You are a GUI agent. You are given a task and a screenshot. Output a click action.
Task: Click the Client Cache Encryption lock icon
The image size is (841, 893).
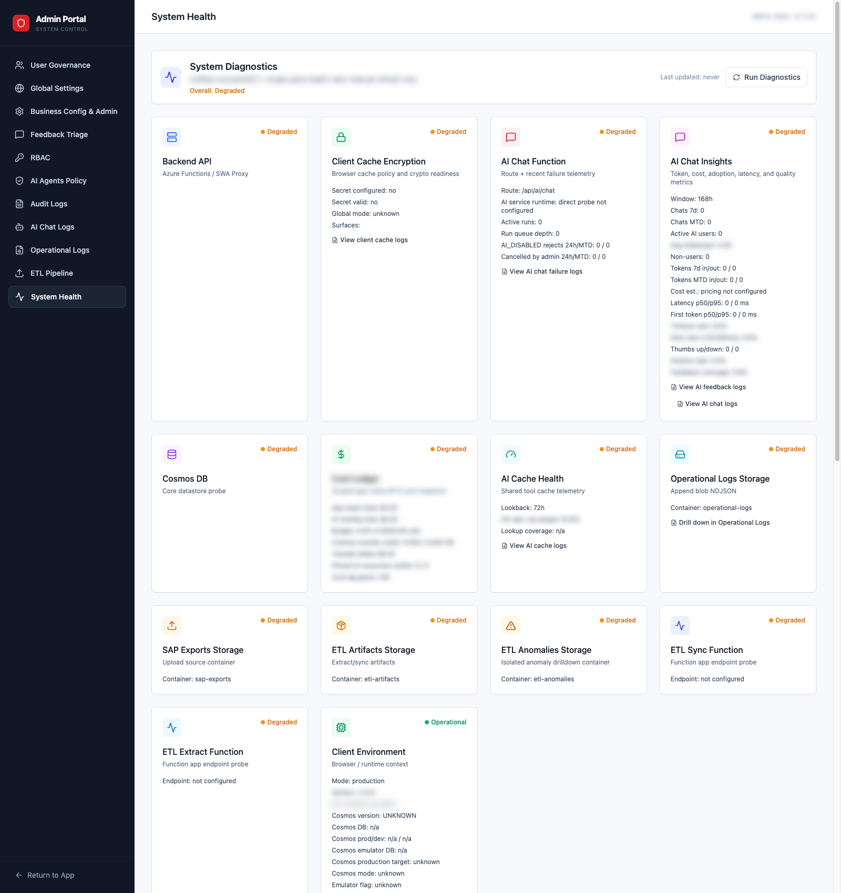(341, 137)
